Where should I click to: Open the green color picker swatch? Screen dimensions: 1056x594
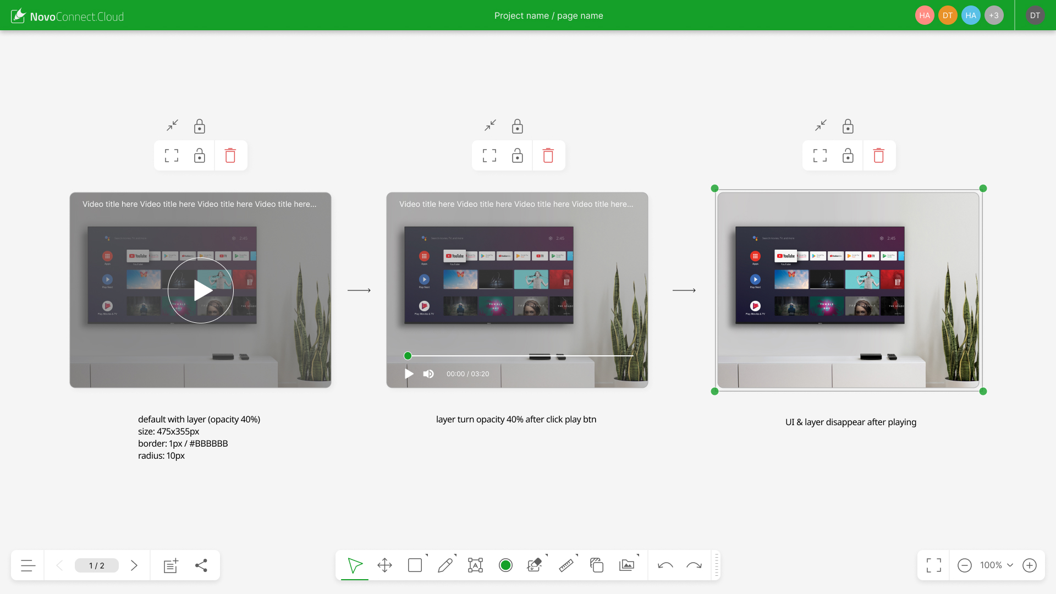[505, 565]
